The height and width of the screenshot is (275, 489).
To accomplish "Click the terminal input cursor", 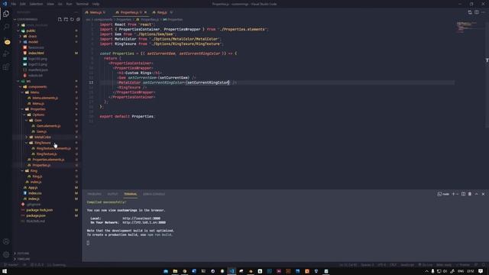I will tap(88, 243).
